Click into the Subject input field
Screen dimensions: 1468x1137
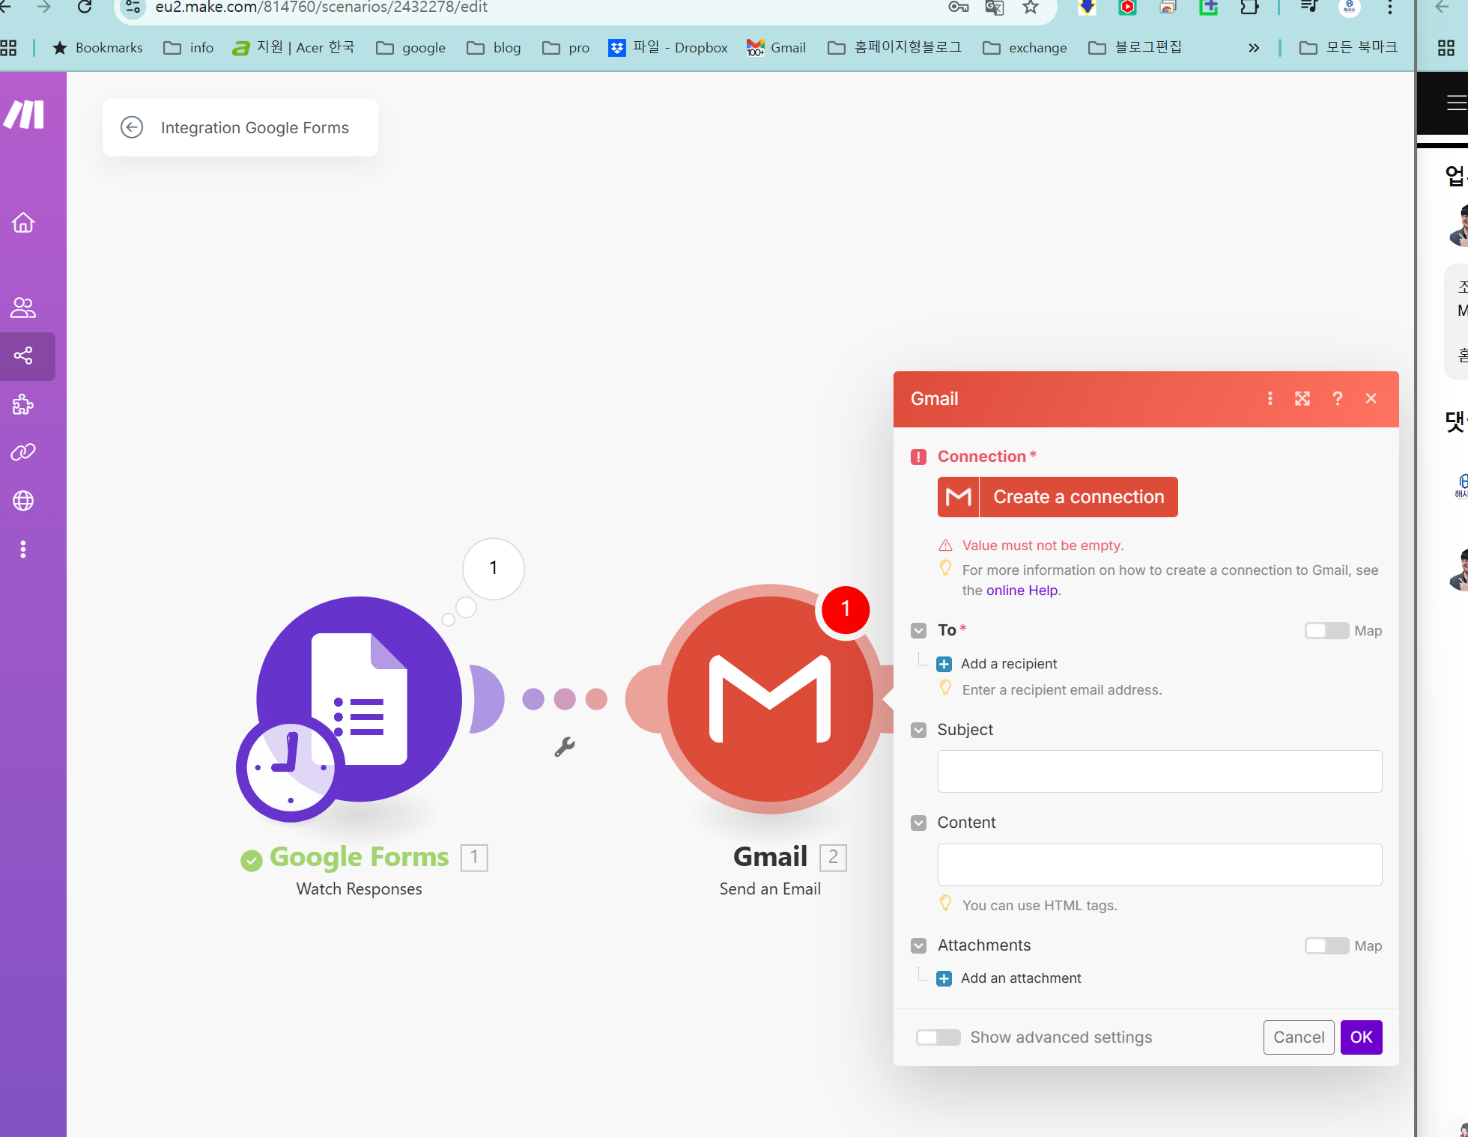click(1159, 771)
